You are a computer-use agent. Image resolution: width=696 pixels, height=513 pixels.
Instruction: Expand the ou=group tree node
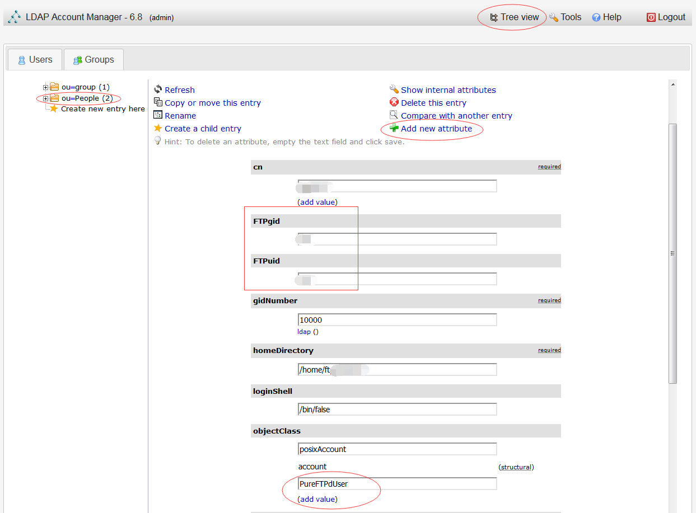[46, 87]
